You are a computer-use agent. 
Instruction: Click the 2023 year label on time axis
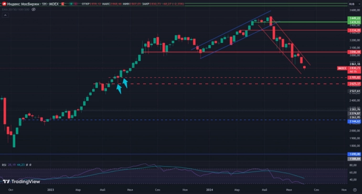click(x=51, y=190)
